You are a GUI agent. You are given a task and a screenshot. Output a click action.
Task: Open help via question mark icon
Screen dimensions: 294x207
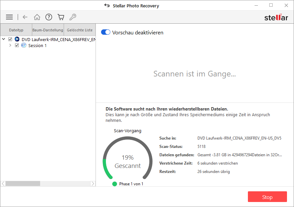pos(49,17)
